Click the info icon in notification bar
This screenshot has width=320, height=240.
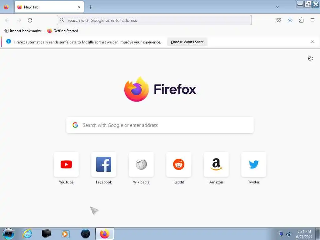point(8,42)
